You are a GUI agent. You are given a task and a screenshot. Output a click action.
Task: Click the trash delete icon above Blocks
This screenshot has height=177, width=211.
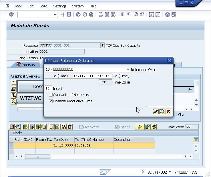click(70, 127)
